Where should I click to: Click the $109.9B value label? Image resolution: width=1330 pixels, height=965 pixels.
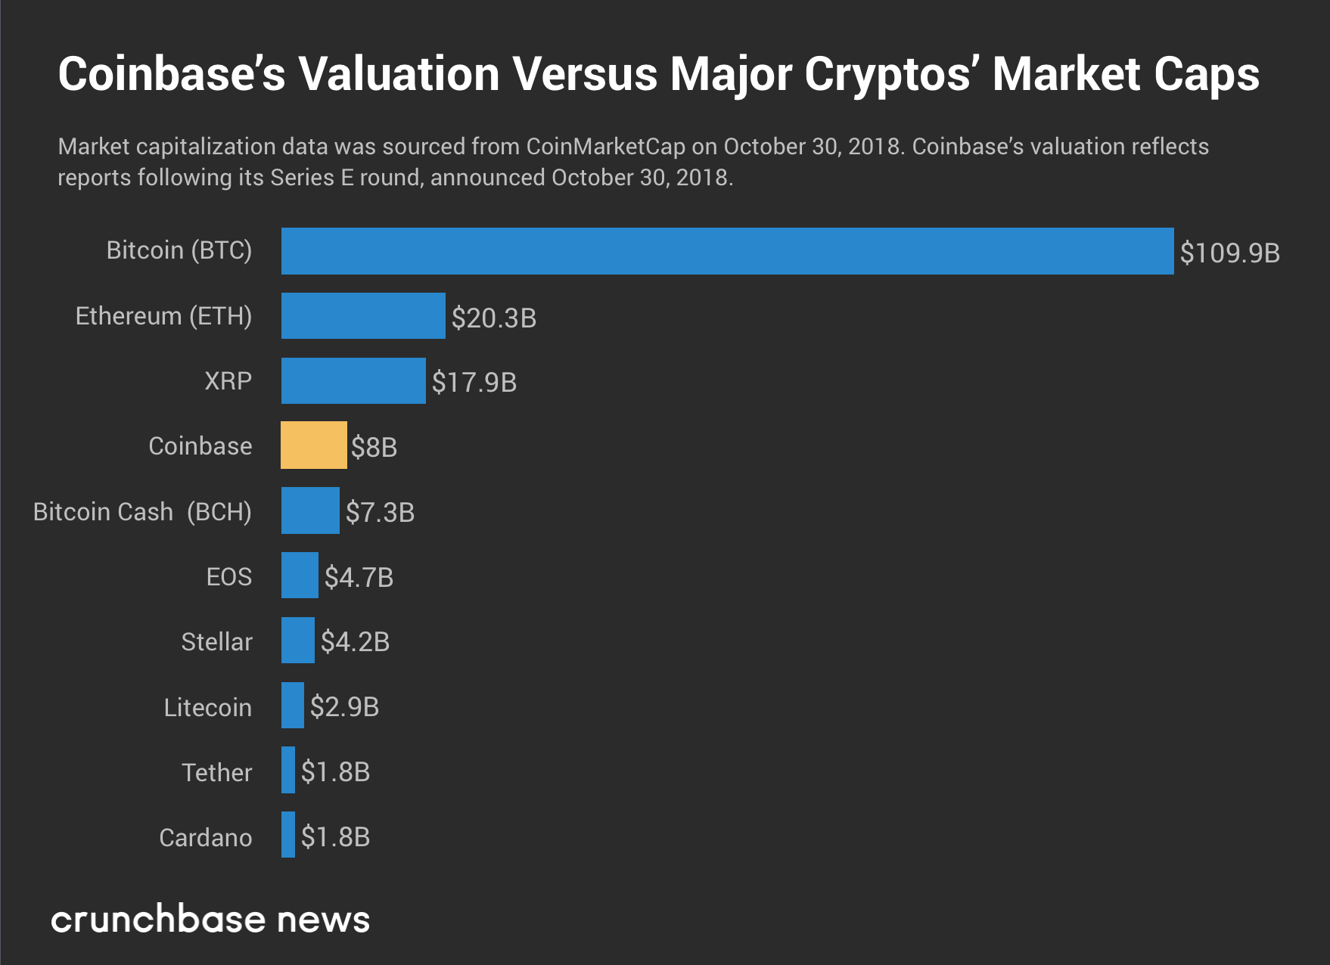[1229, 253]
